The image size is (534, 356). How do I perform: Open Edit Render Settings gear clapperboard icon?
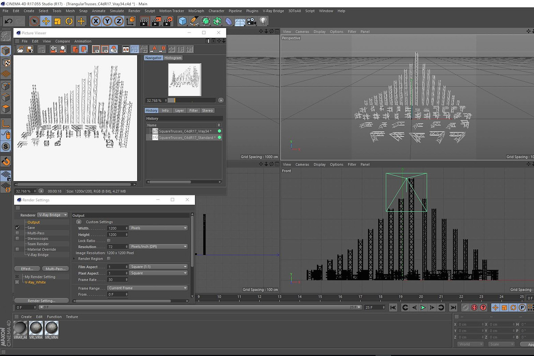[167, 21]
